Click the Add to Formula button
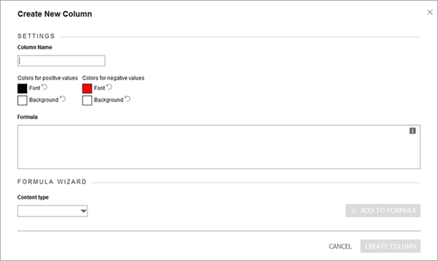The width and height of the screenshot is (438, 261). (383, 210)
